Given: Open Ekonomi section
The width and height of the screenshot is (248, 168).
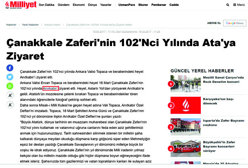Looking at the screenshot, I should tap(88, 5).
